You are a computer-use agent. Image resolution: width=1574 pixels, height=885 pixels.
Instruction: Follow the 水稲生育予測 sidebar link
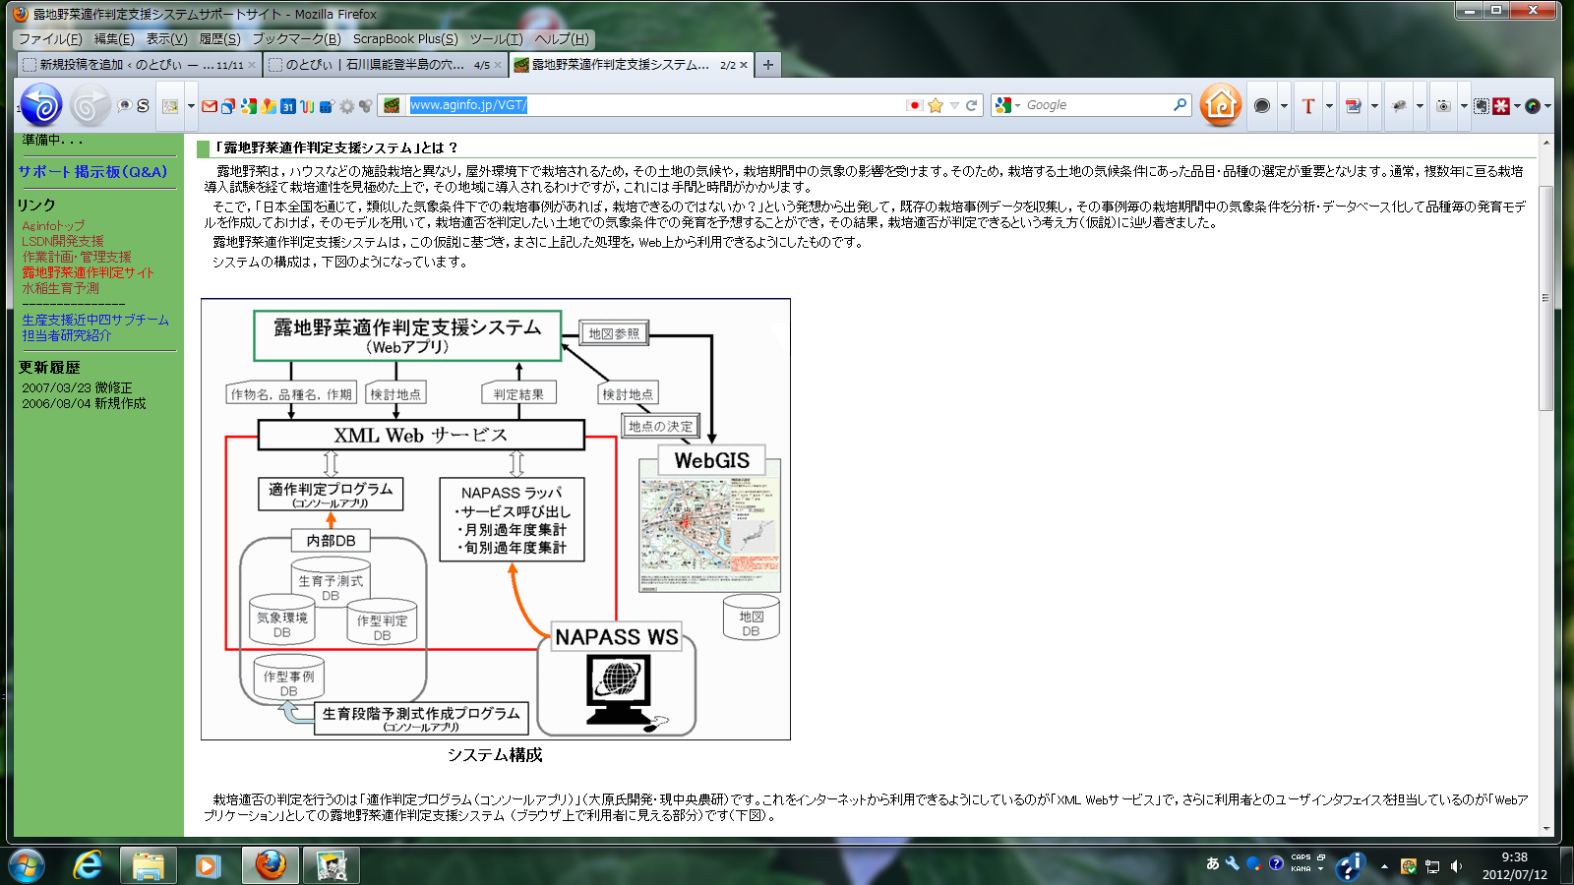point(60,288)
